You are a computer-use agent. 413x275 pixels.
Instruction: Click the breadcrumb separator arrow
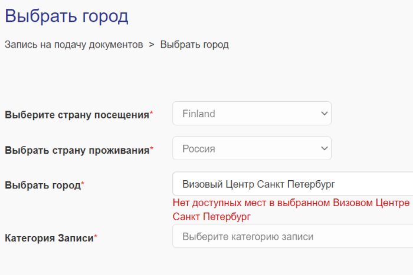coord(152,45)
